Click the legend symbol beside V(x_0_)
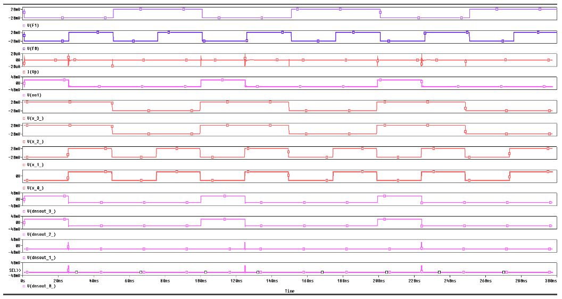 coord(24,188)
